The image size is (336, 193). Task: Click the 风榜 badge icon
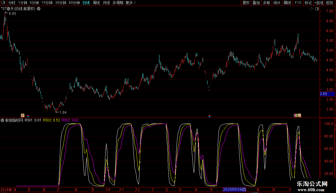pos(297,115)
